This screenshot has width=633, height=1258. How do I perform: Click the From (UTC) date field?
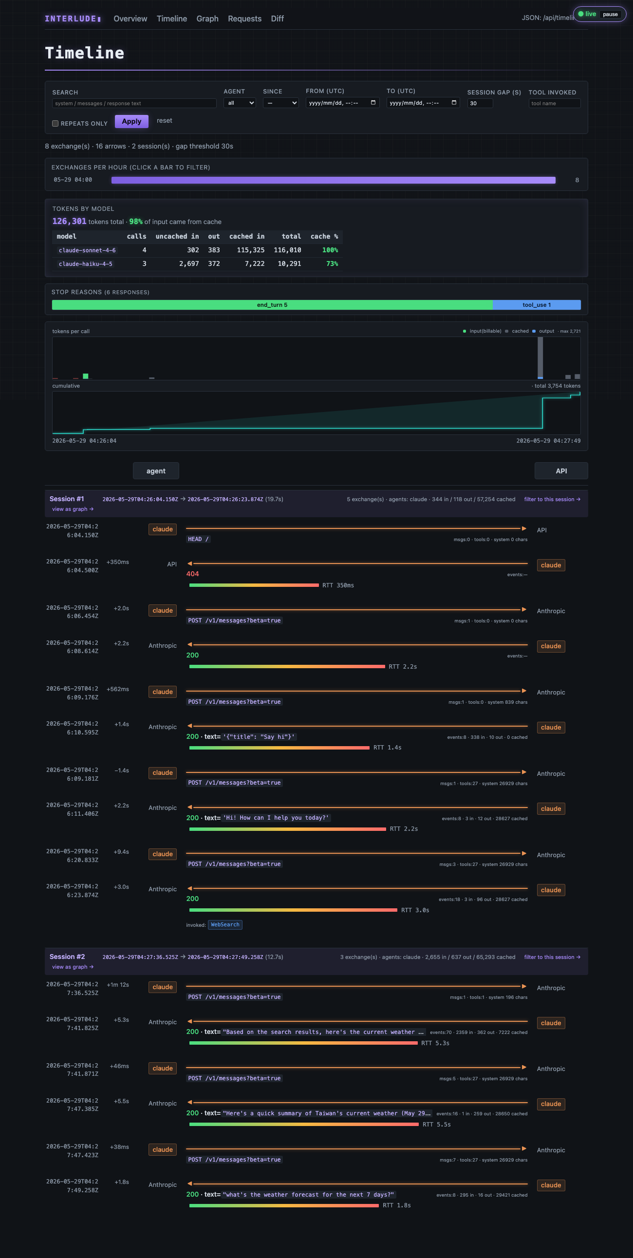(x=342, y=103)
